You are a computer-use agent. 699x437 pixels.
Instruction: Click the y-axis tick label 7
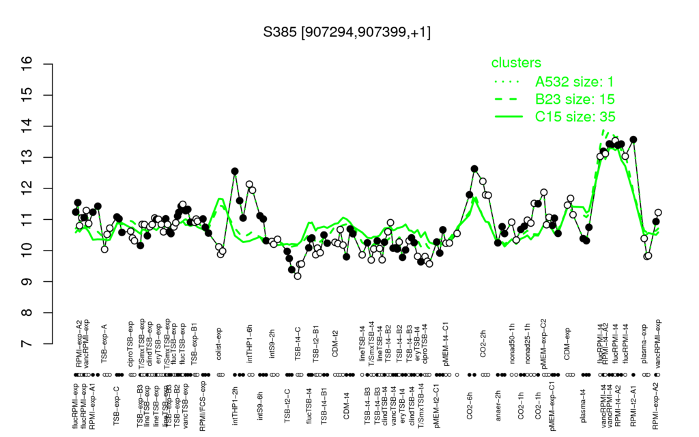click(x=27, y=344)
